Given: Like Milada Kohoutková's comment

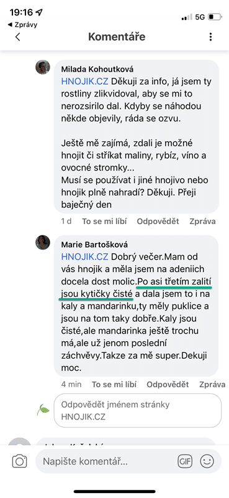Looking at the screenshot, I should [x=104, y=222].
